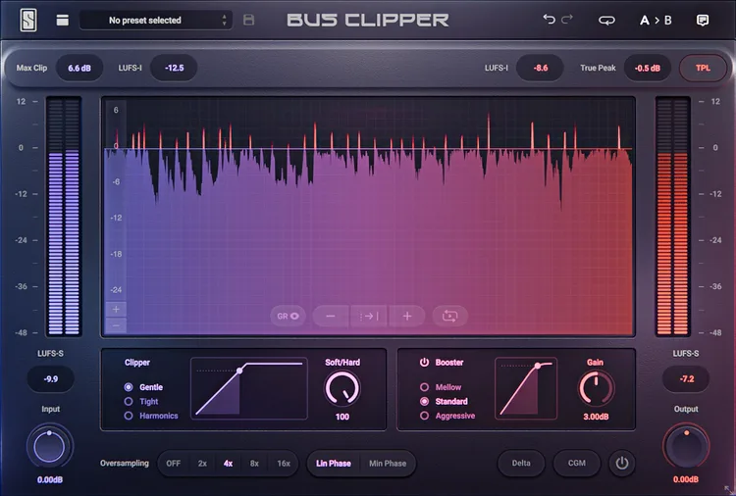Set oversampling to 8x
This screenshot has height=496, width=736.
[x=254, y=464]
